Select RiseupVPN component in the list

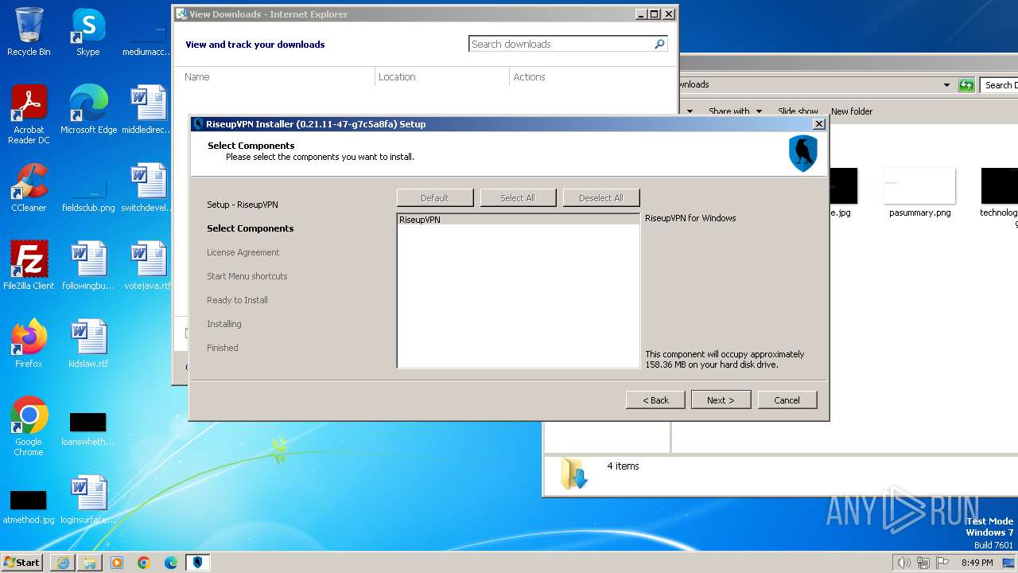(x=519, y=220)
